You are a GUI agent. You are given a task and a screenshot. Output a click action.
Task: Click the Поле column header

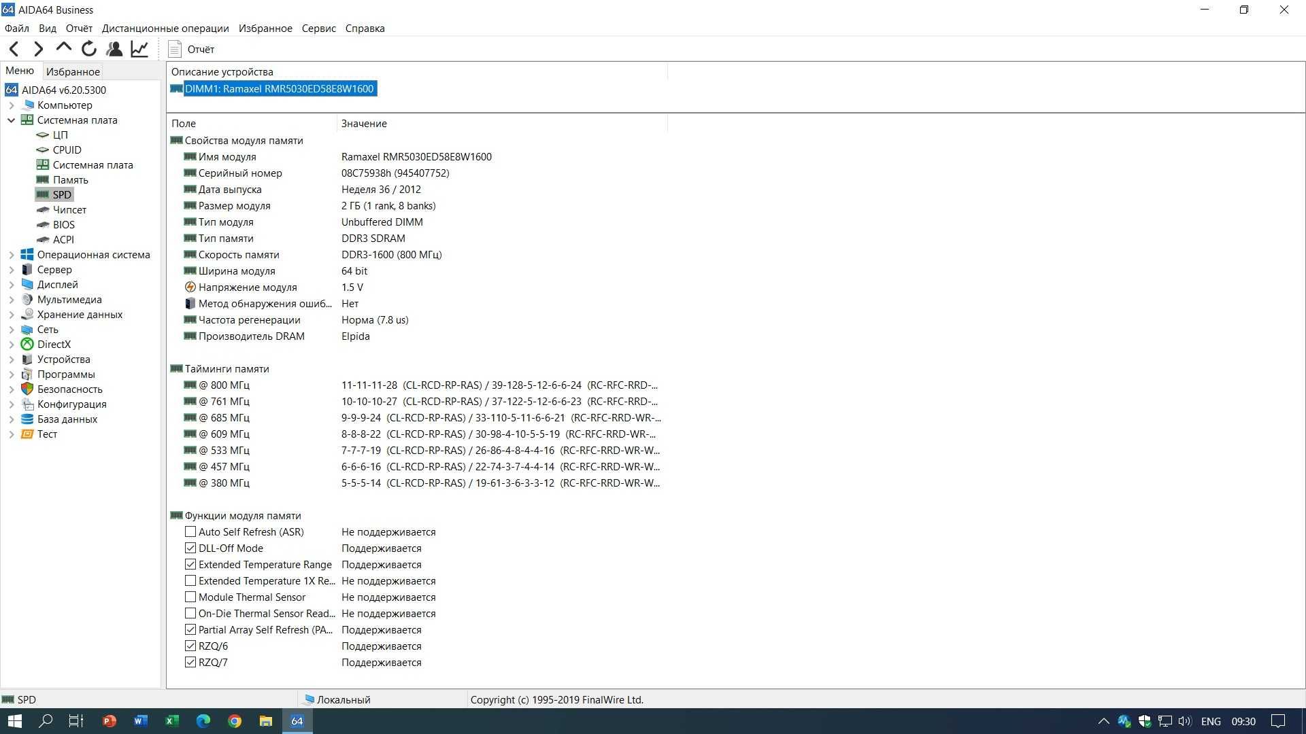click(x=252, y=124)
